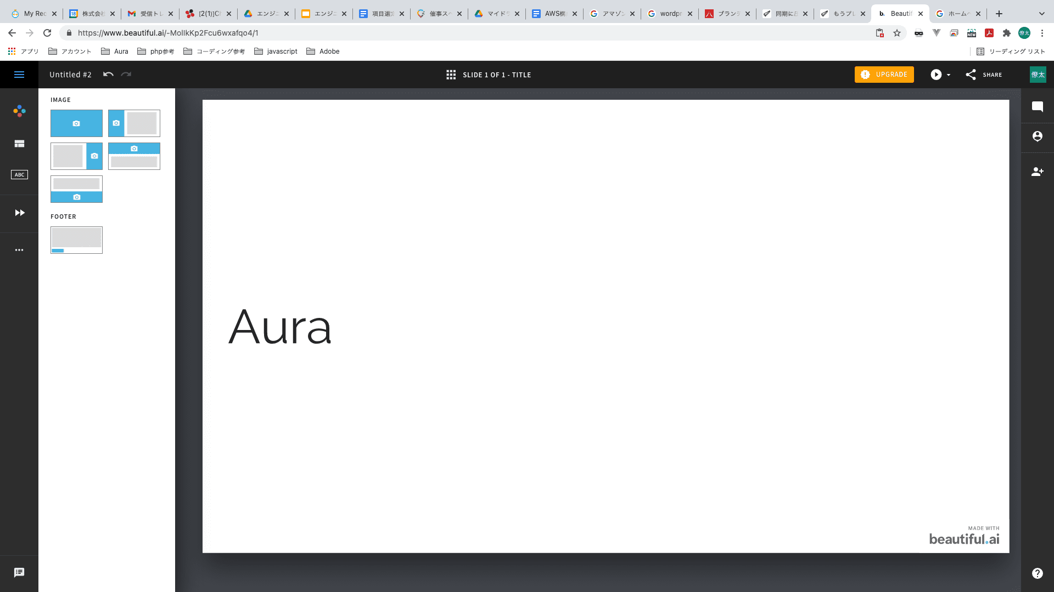The image size is (1054, 592).
Task: Open slide grid view from SLIDE 1 OF 1
Action: [451, 75]
